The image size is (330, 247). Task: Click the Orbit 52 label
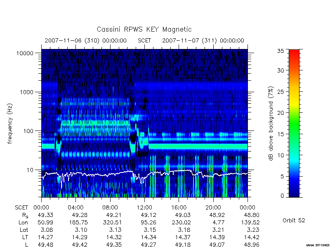click(x=294, y=221)
